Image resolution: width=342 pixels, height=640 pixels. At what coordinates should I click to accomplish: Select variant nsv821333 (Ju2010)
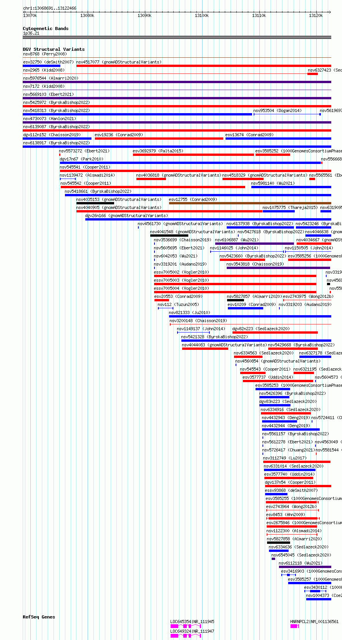(189, 312)
